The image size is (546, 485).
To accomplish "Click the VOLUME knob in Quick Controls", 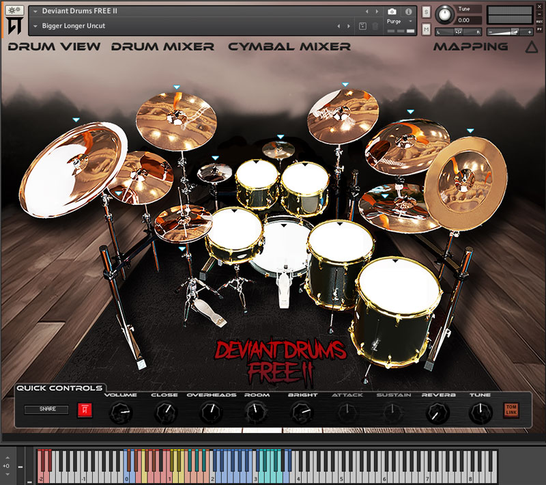I will pos(121,413).
